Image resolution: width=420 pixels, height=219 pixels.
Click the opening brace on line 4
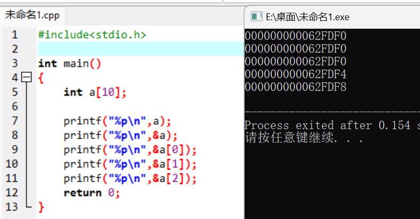(41, 79)
